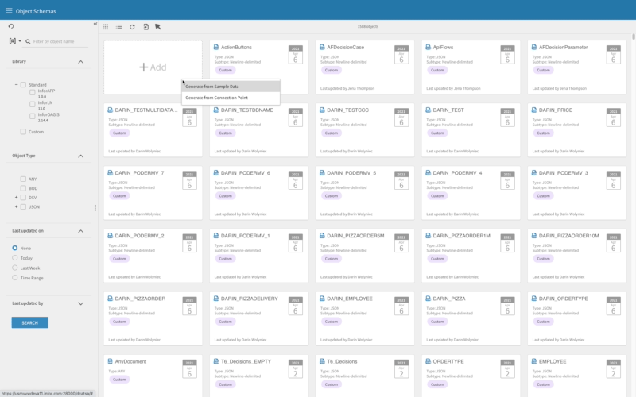Viewport: 636px width, 397px height.
Task: Select the Last Week radio button
Action: (x=15, y=268)
